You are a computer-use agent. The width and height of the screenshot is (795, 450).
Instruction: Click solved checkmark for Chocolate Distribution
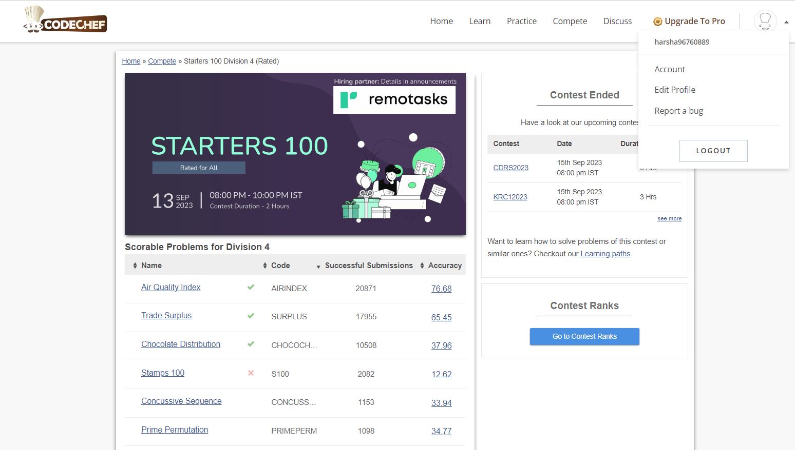(251, 344)
